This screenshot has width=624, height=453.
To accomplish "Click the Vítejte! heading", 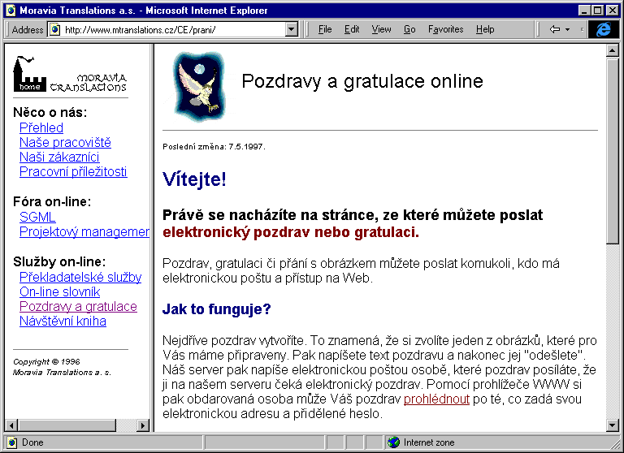I will click(x=195, y=179).
